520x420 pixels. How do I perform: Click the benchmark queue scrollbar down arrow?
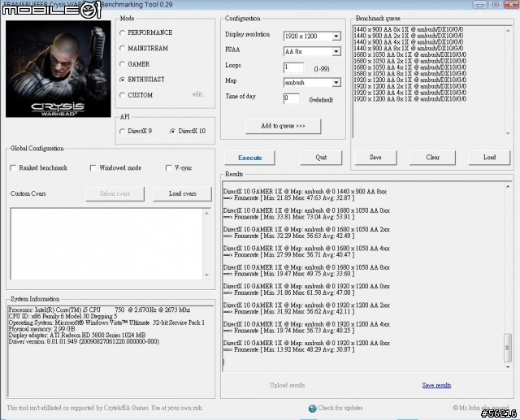pos(508,133)
